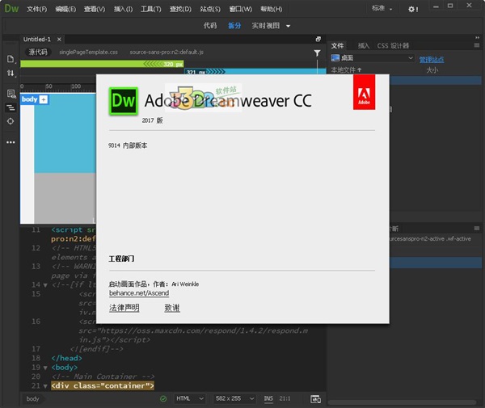Image resolution: width=485 pixels, height=408 pixels.
Task: Switch to the 代码 code view
Action: 210,26
